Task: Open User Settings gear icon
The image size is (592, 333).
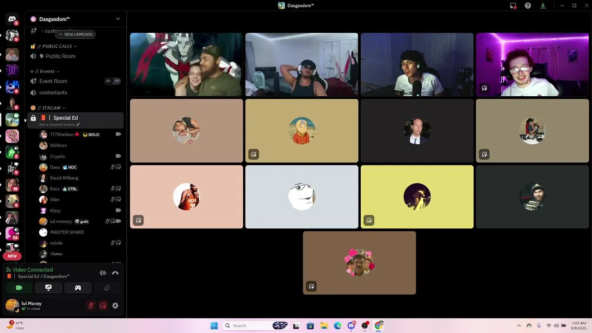Action: (x=115, y=306)
